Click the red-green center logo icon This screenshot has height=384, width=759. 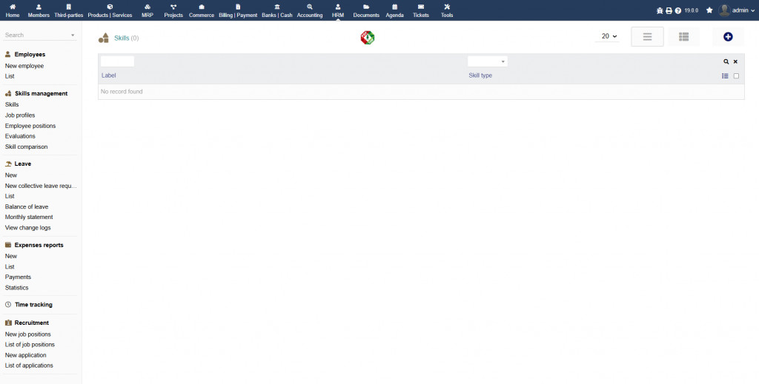pos(368,38)
